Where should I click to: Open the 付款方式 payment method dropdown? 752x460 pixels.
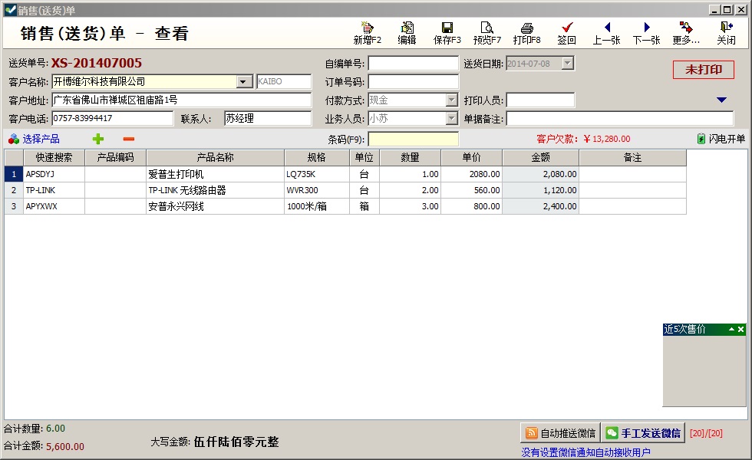[x=451, y=100]
